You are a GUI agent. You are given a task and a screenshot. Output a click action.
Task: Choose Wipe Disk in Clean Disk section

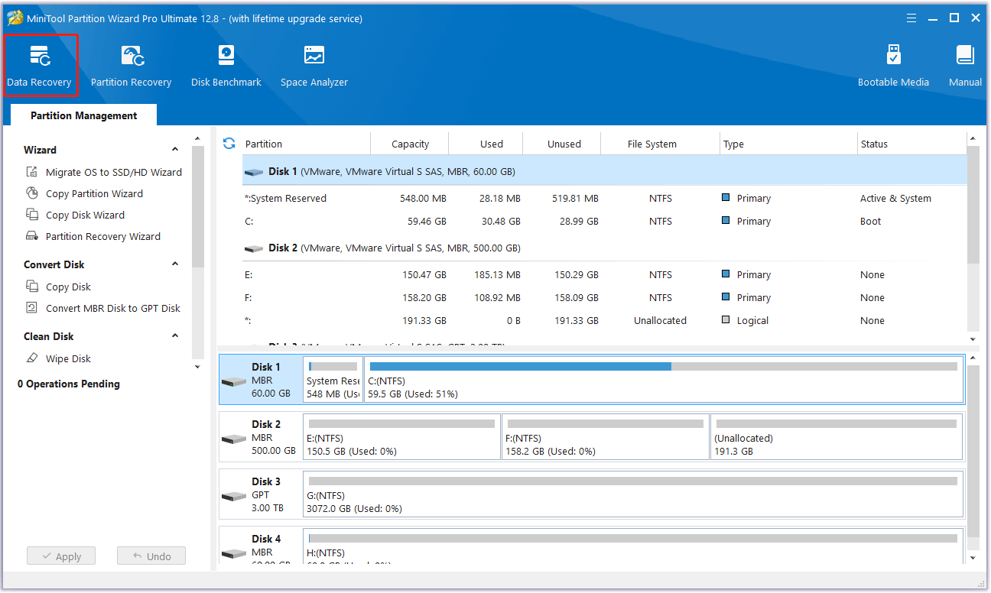point(68,358)
